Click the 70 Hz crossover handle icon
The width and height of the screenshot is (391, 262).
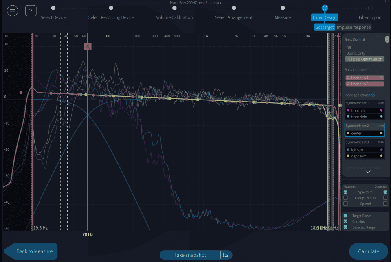click(x=88, y=47)
